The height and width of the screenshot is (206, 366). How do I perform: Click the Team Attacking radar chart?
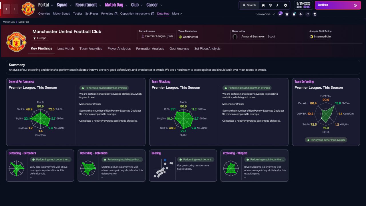(183, 119)
